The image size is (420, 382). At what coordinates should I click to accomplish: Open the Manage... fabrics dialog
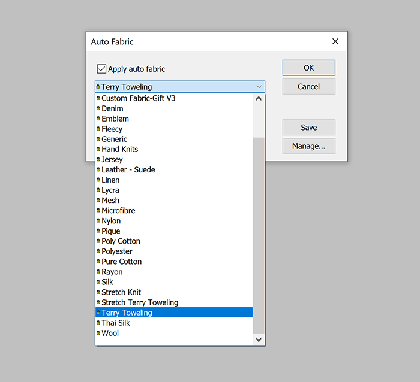[x=308, y=146]
